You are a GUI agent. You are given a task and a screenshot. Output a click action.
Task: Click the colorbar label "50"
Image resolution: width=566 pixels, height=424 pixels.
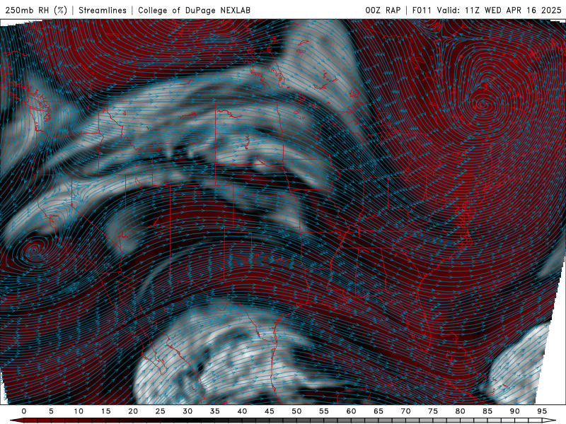click(296, 411)
